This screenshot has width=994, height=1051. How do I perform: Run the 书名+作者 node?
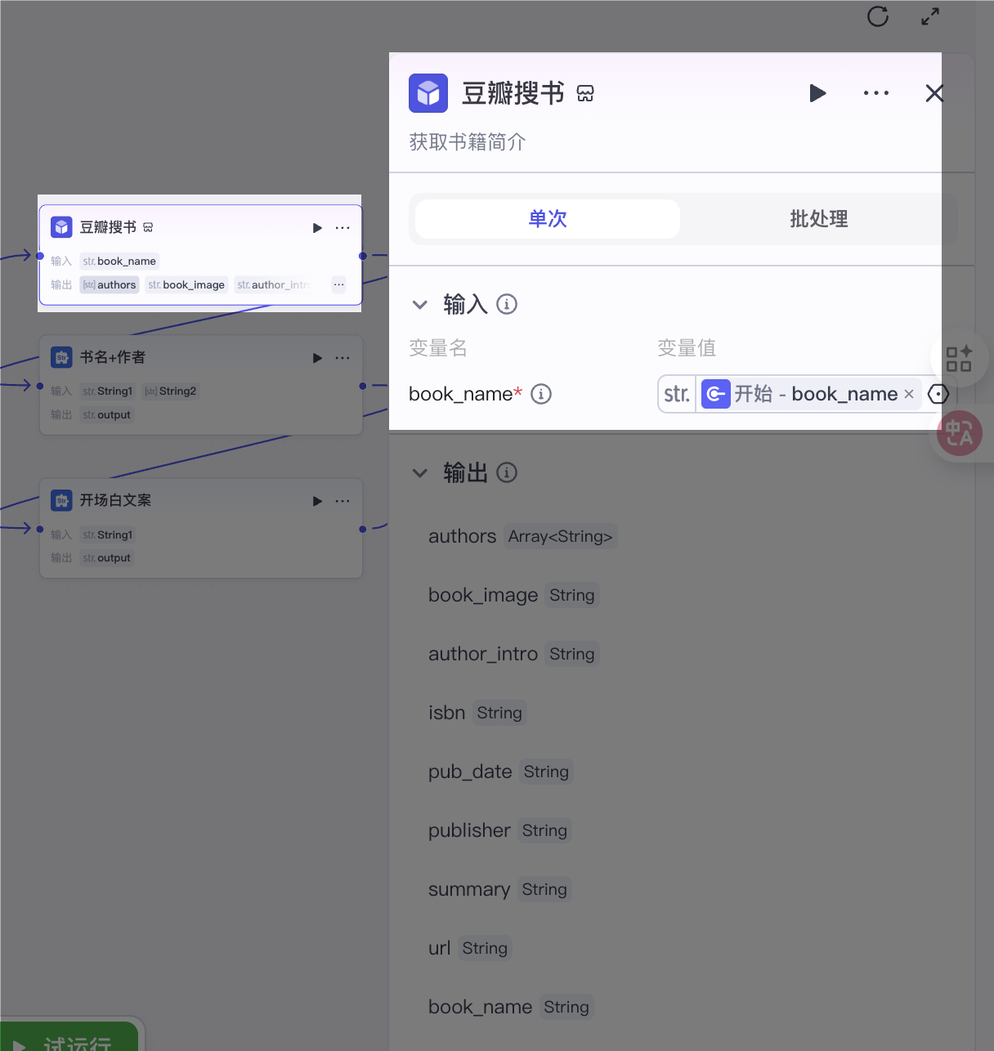coord(317,358)
